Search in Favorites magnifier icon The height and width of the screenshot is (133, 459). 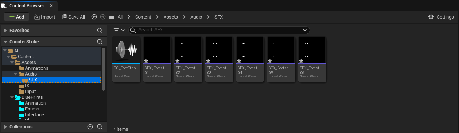tap(100, 30)
